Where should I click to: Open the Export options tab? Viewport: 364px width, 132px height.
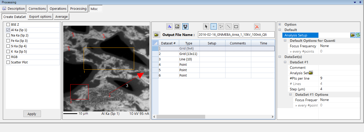[40, 17]
